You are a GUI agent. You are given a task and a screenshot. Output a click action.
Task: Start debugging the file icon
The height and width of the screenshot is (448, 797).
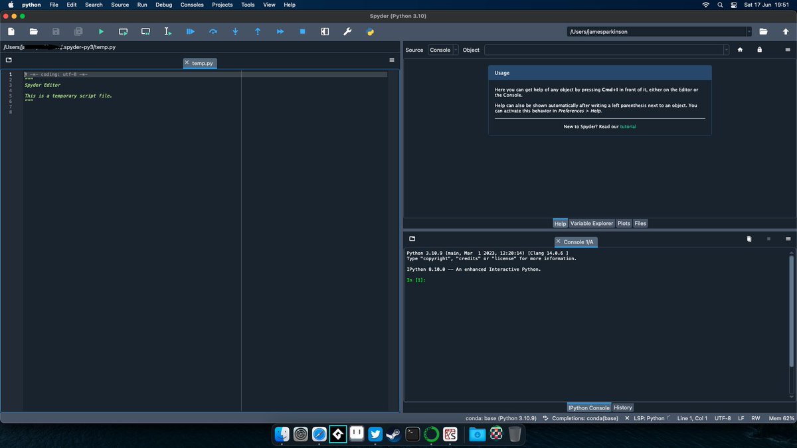coord(190,31)
